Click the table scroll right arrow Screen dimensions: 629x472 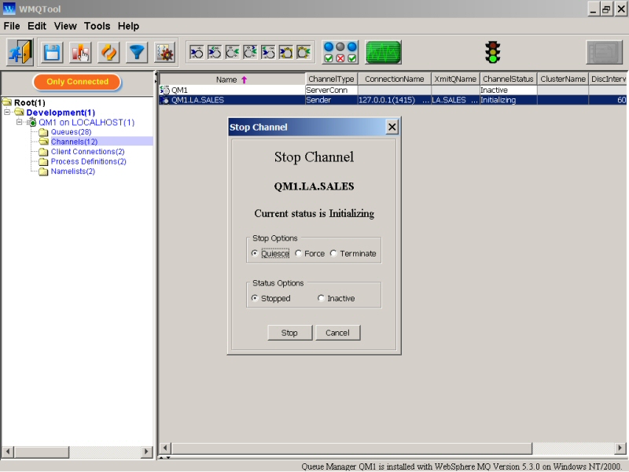(620, 448)
